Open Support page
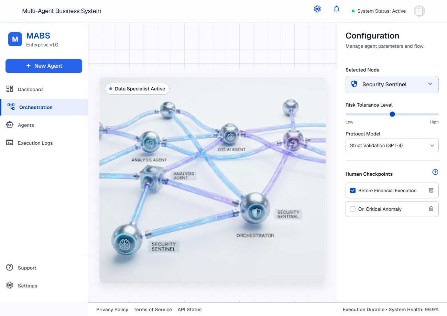 44,268
